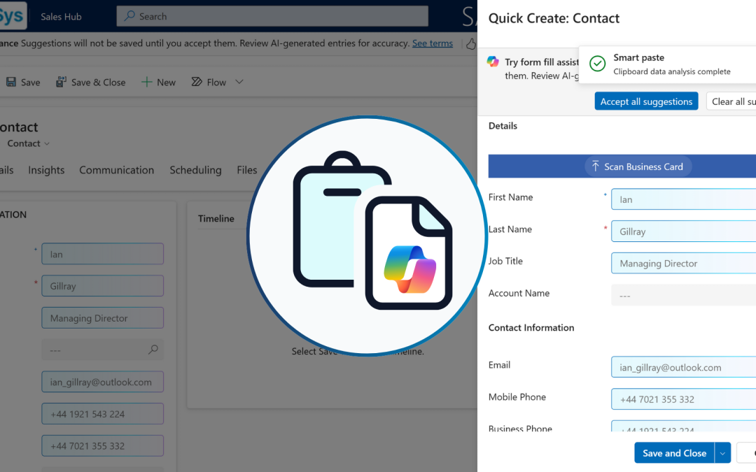Click the Quick Create Business Phone field

coord(684,427)
